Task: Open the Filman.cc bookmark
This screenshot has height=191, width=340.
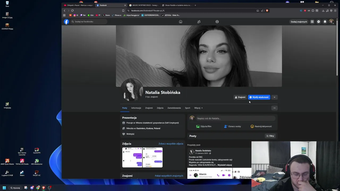Action: coord(117,15)
